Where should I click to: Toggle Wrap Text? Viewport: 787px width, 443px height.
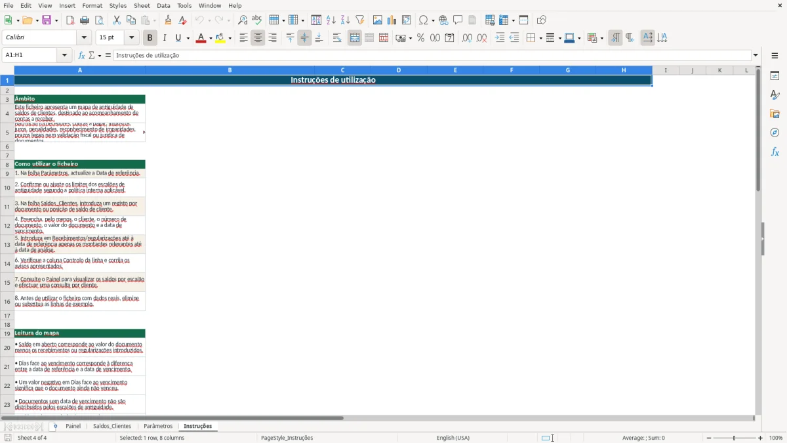(337, 38)
